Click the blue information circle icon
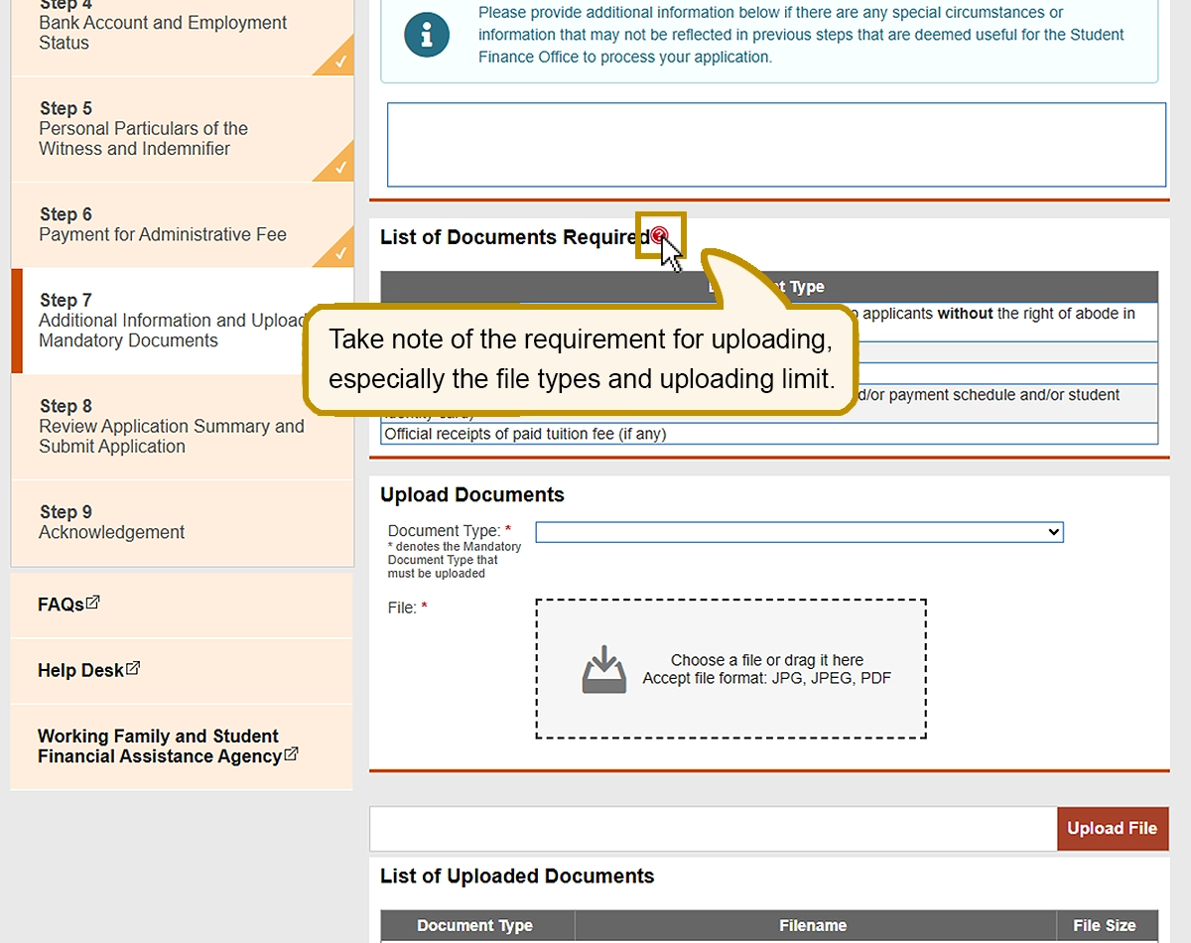Viewport: 1191px width, 943px height. coord(427,35)
